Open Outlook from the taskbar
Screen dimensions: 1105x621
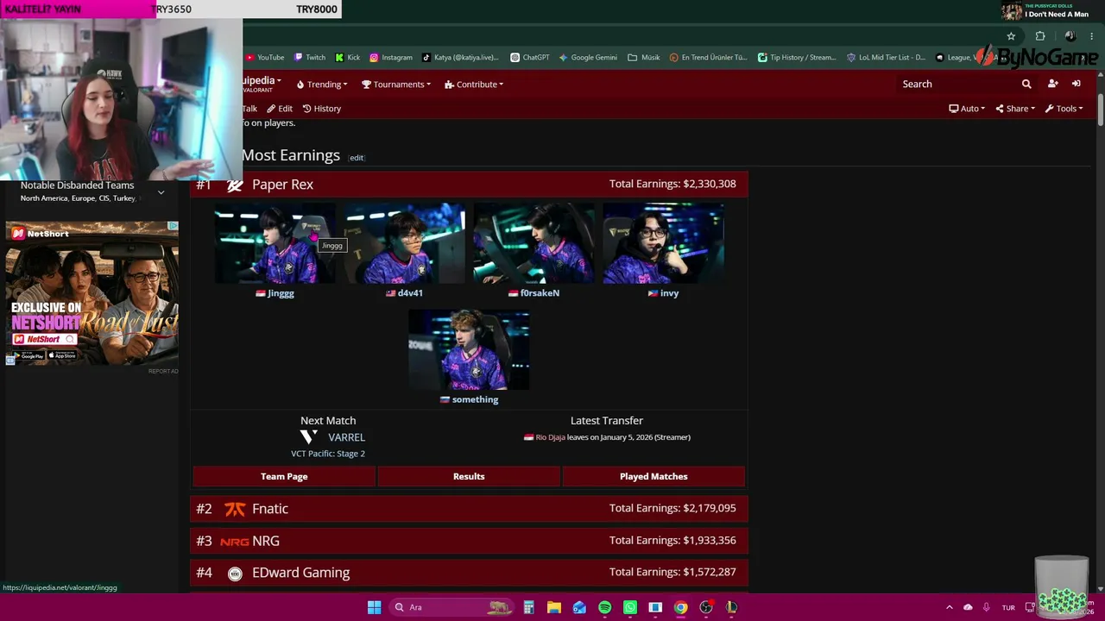(x=579, y=607)
